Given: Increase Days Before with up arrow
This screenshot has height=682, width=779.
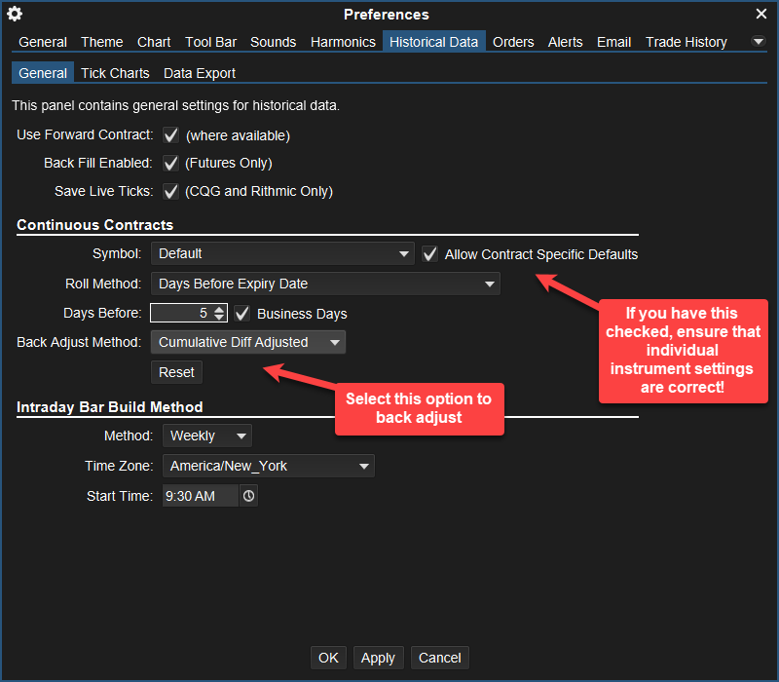Looking at the screenshot, I should click(x=219, y=309).
